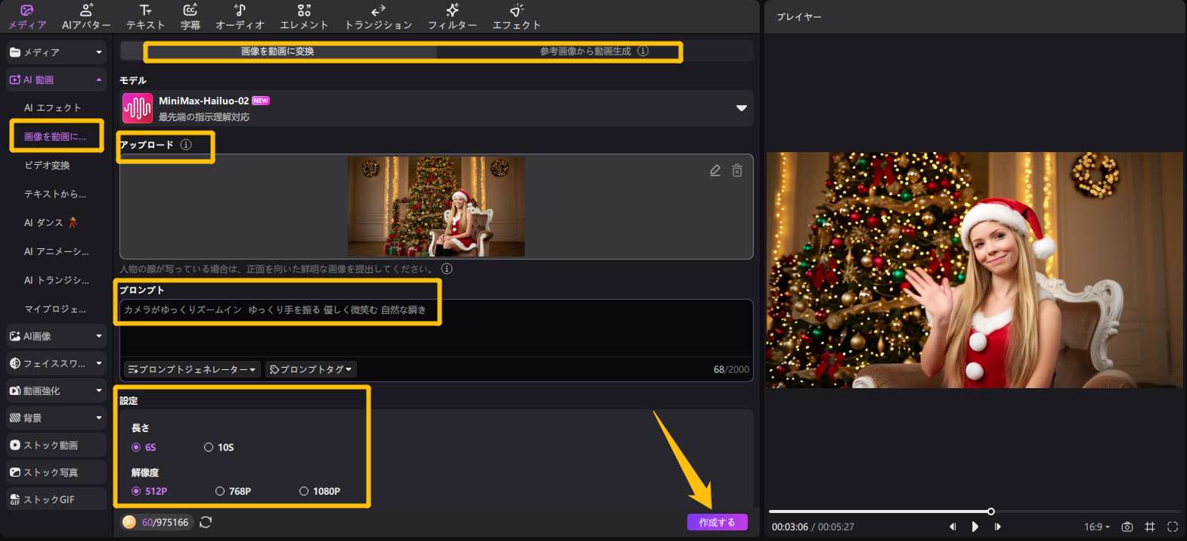Expand the メディア sidebar section

56,52
